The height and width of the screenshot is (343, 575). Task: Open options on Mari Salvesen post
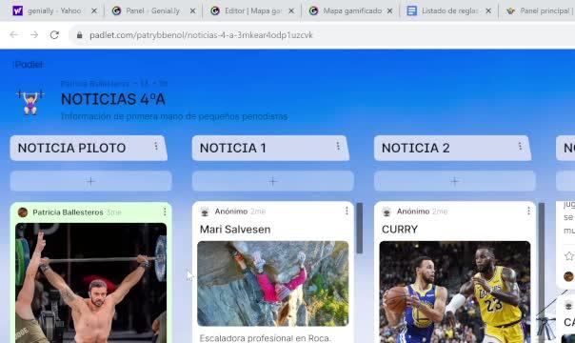pos(347,211)
